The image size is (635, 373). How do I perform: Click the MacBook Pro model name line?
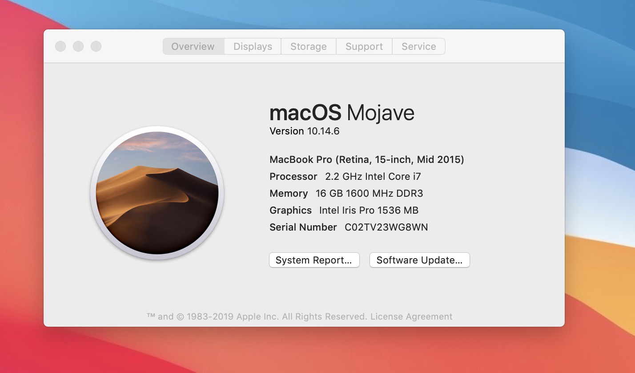pyautogui.click(x=366, y=159)
